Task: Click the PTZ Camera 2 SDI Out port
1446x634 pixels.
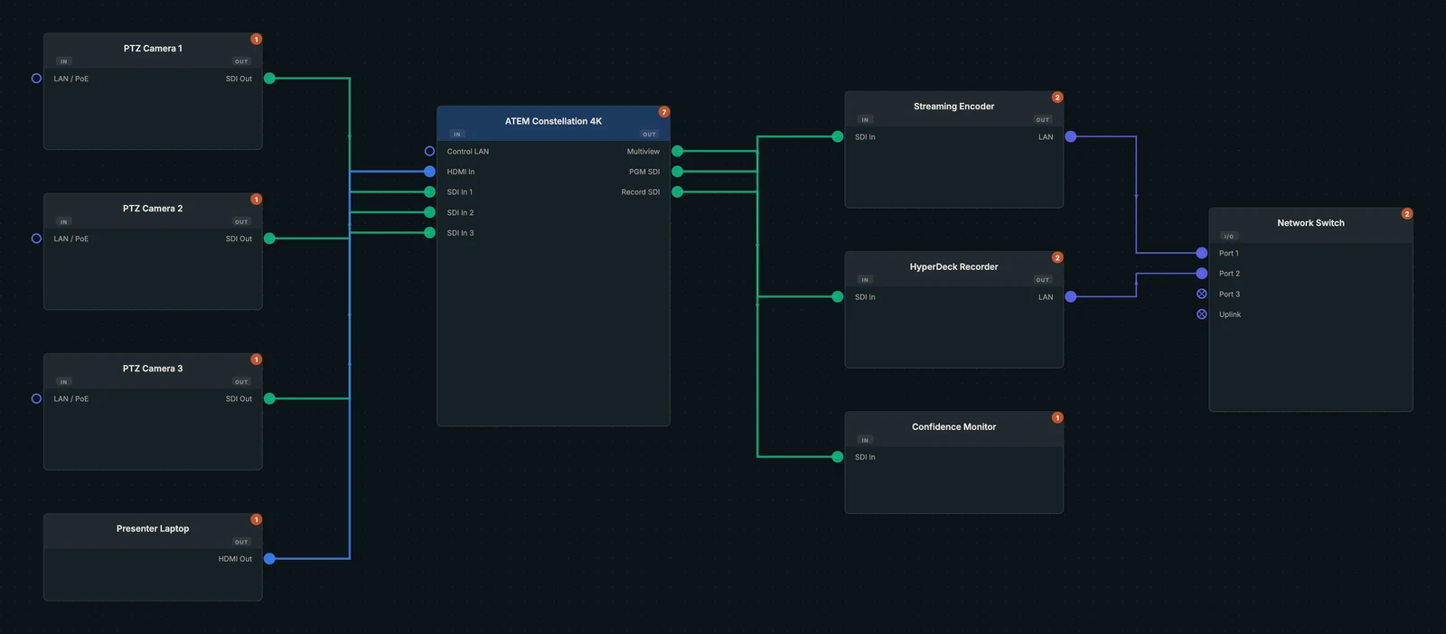Action: pos(269,238)
